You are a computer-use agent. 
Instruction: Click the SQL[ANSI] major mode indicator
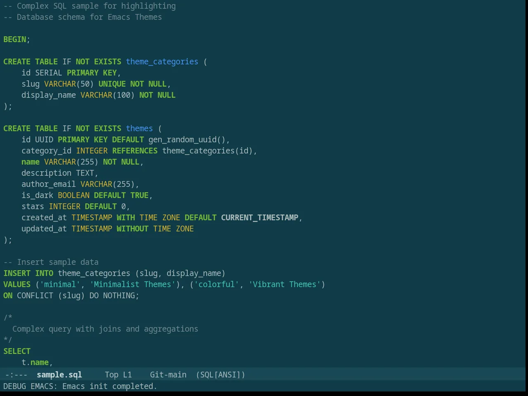(221, 375)
